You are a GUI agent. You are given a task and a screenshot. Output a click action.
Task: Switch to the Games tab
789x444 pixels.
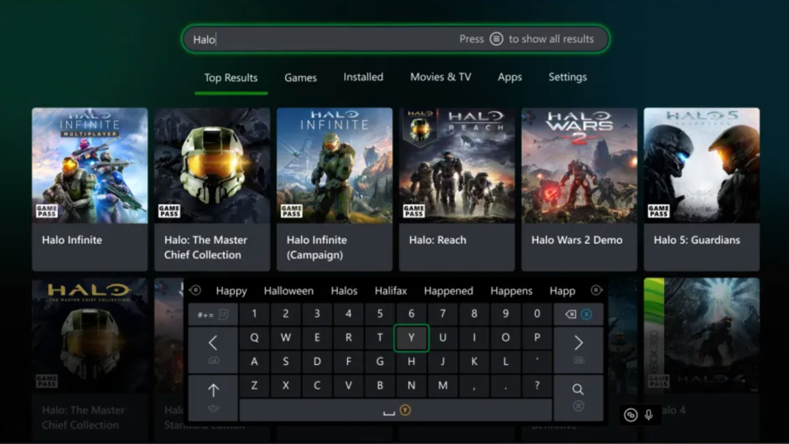[x=300, y=78]
